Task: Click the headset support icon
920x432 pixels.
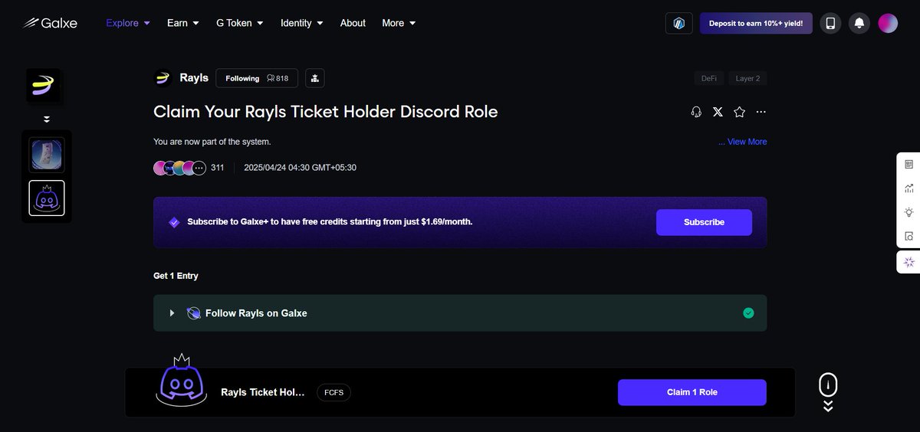Action: click(x=696, y=112)
